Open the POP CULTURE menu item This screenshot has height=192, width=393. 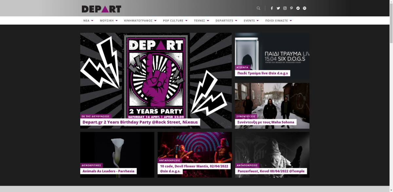173,21
